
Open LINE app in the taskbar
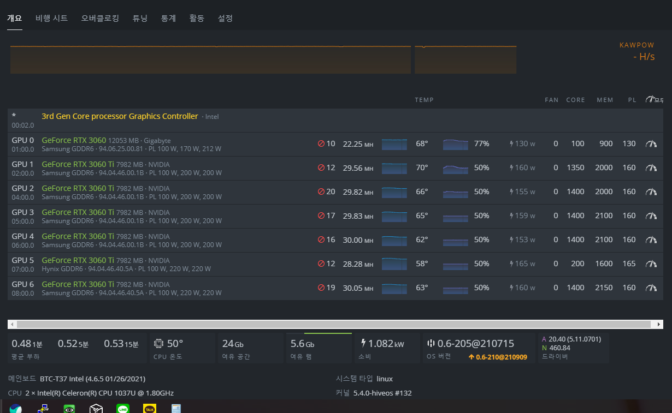point(123,408)
